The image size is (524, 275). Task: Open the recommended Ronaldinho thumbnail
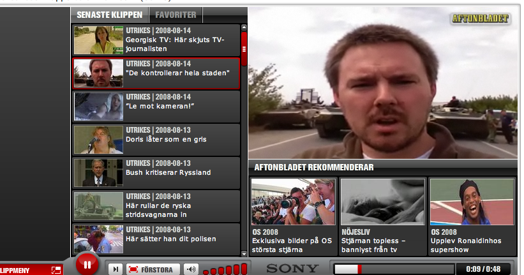472,202
